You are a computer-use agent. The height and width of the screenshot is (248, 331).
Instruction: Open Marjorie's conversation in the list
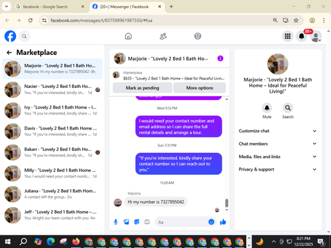pos(52,69)
